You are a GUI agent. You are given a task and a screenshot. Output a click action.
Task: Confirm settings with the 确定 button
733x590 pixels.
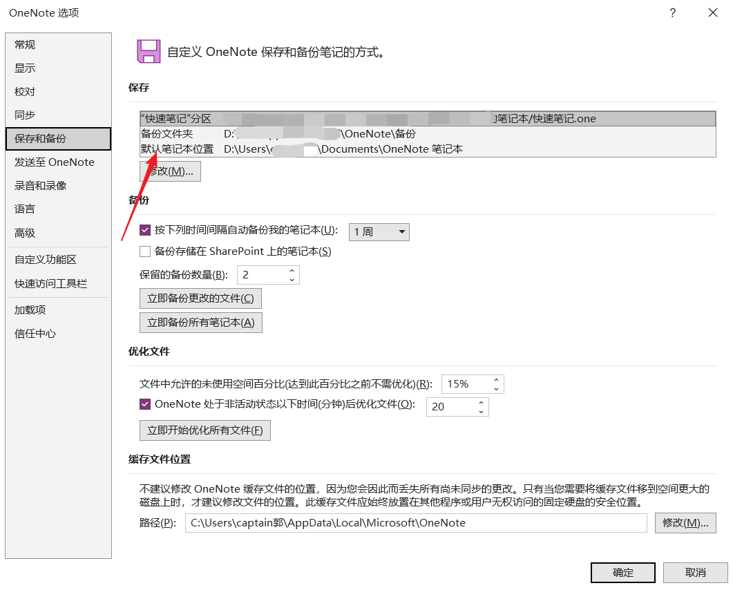click(622, 572)
